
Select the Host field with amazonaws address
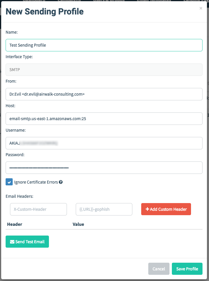click(104, 119)
